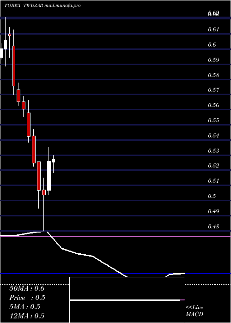Select the 0.58 price axis label

[x=213, y=75]
